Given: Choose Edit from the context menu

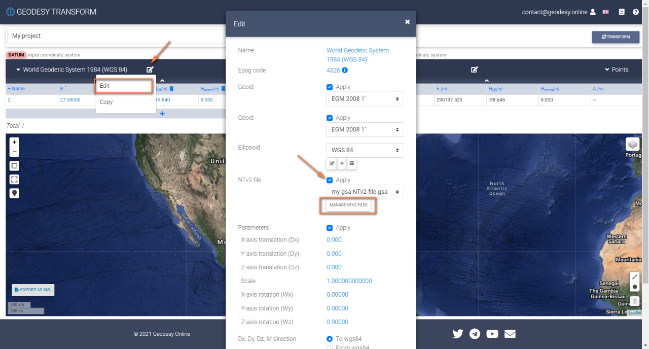Looking at the screenshot, I should (x=124, y=86).
